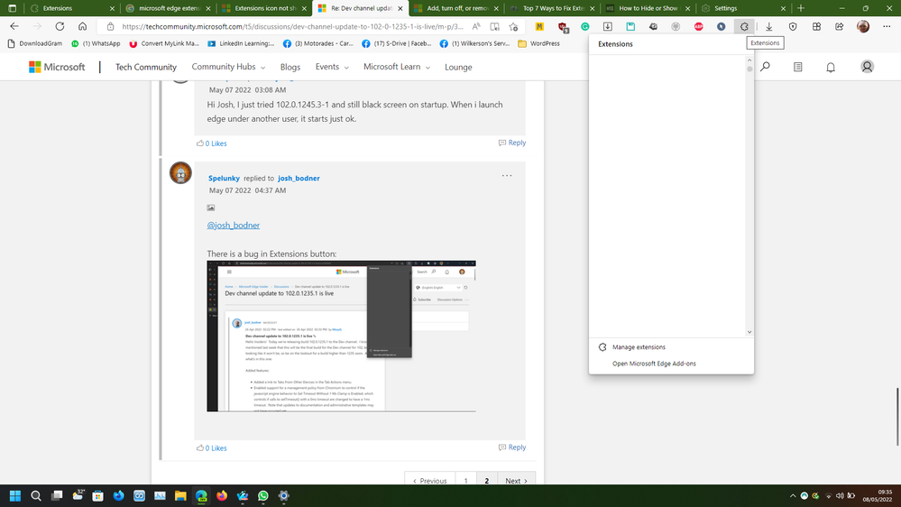Viewport: 901px width, 507px height.
Task: Click the Tech Community search magnifier icon
Action: (x=766, y=67)
